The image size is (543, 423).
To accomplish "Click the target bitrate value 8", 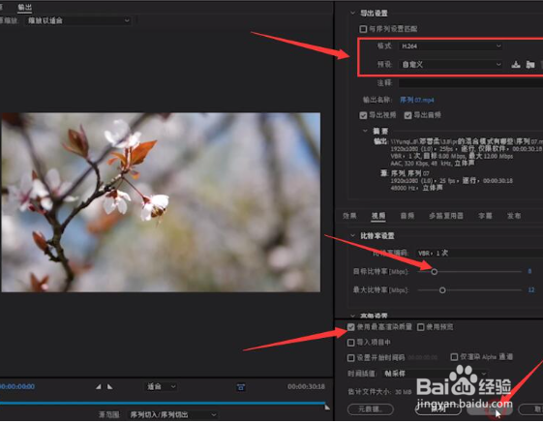I will coord(529,271).
